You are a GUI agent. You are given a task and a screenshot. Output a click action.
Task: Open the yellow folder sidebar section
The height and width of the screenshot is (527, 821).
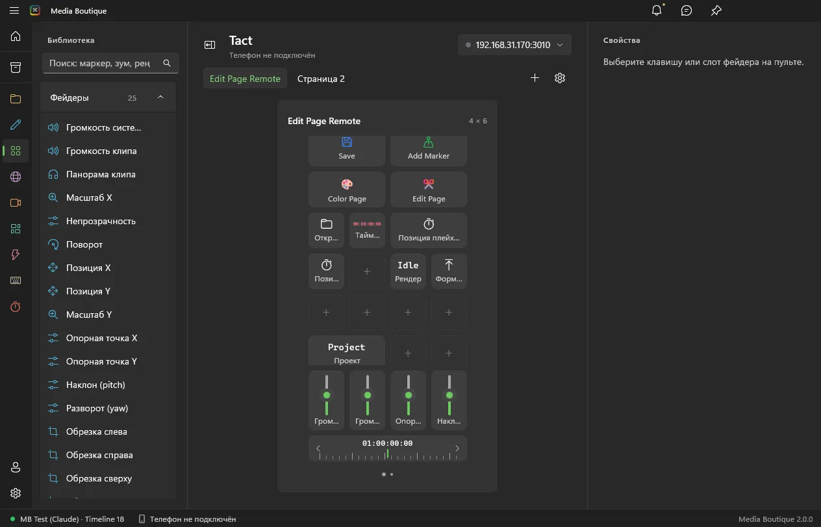click(16, 99)
